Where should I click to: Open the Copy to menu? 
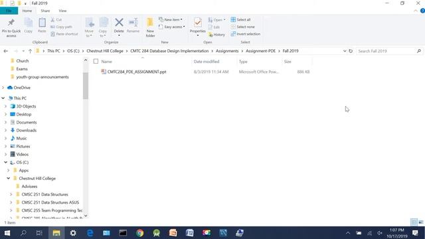coord(103,27)
